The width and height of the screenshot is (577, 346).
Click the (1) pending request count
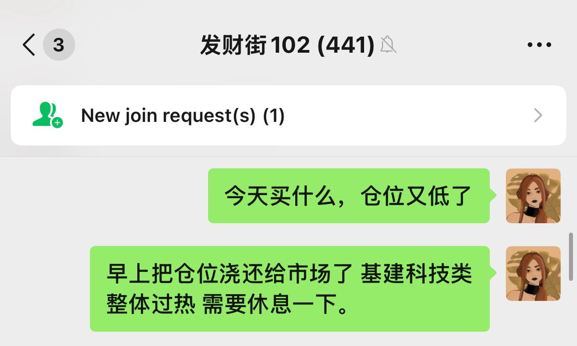click(x=274, y=116)
